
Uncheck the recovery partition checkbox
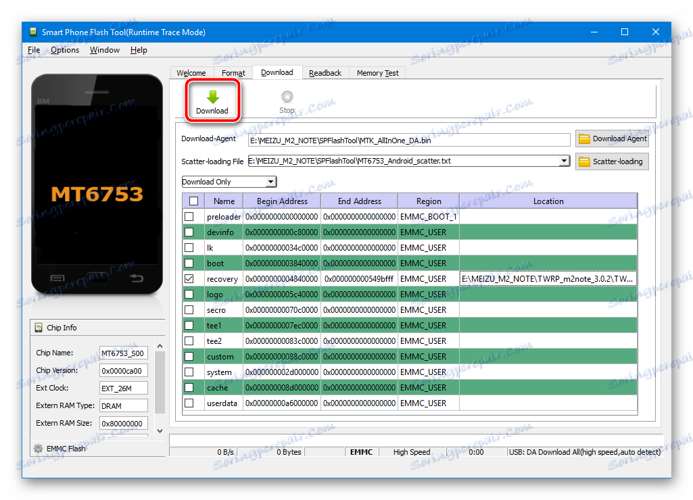pos(189,278)
